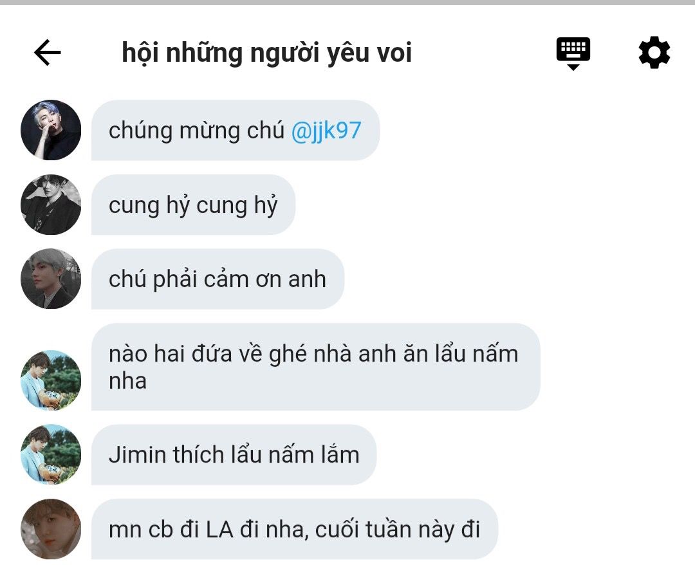Viewport: 695px width, 565px height.
Task: Tap the black-and-white avatar beside 'cung hỷ cung hỷ'
Action: click(x=51, y=204)
